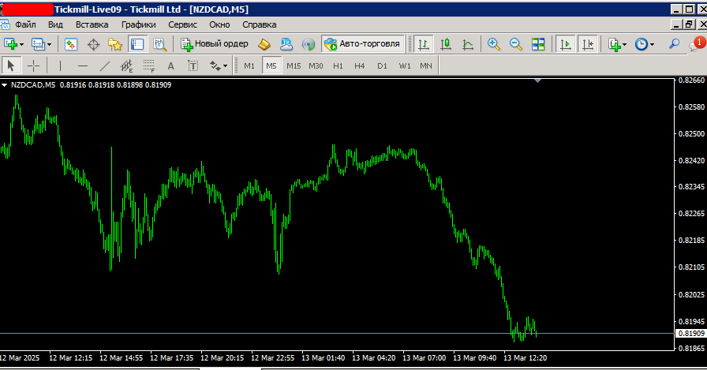Open the notifications chat icon with badge
This screenshot has width=707, height=370.
tap(697, 43)
